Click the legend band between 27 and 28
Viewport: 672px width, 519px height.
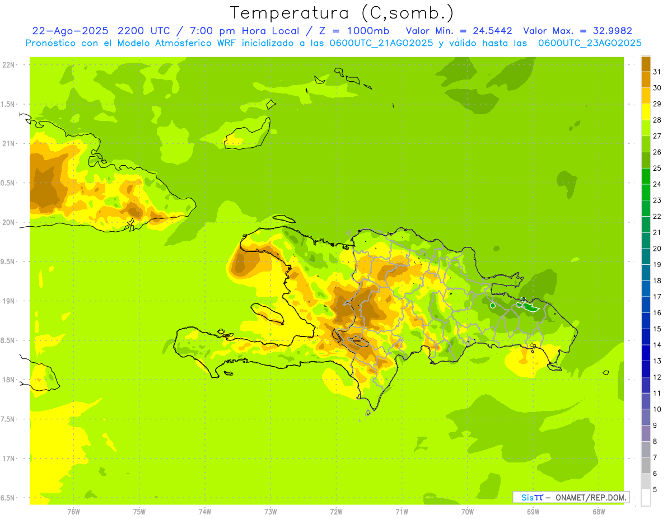(646, 128)
